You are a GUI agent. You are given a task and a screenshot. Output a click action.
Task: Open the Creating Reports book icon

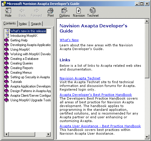[7, 68]
